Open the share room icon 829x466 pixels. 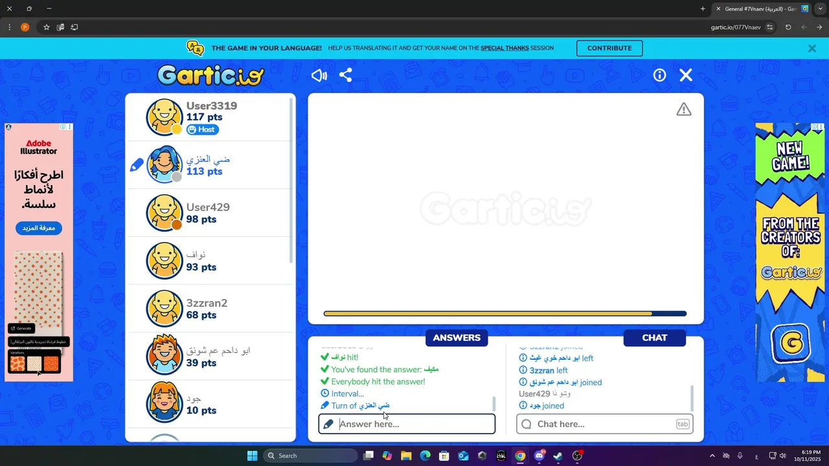tap(346, 75)
